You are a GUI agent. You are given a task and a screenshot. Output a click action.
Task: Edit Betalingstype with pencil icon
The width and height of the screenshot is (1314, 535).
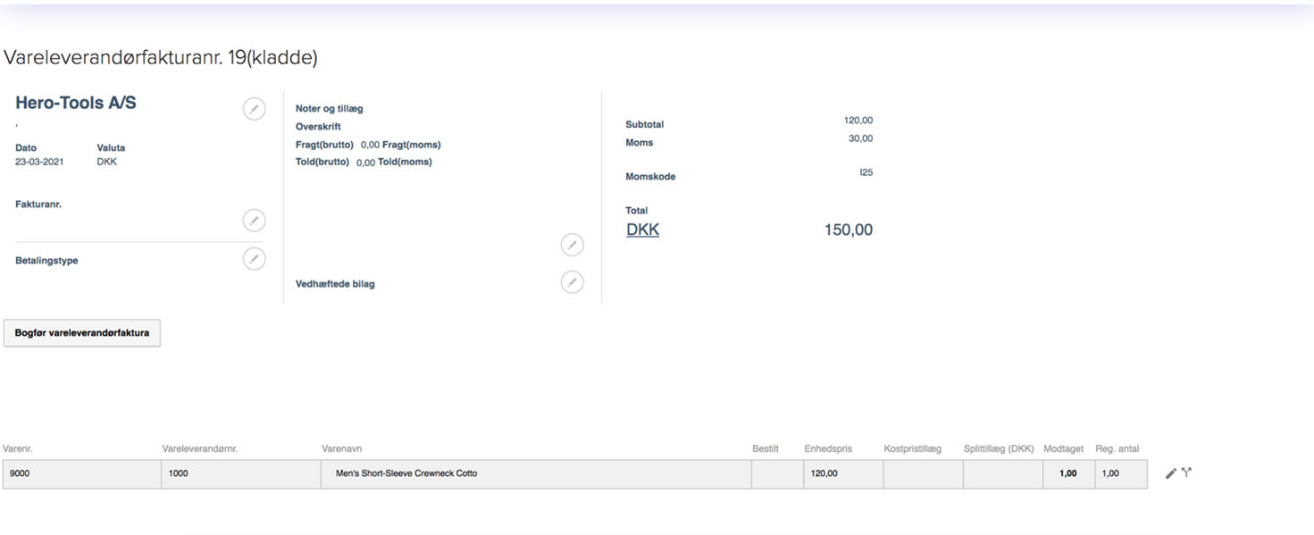pyautogui.click(x=254, y=259)
